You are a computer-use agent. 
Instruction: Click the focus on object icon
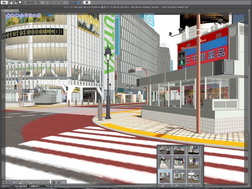[x=26, y=182]
